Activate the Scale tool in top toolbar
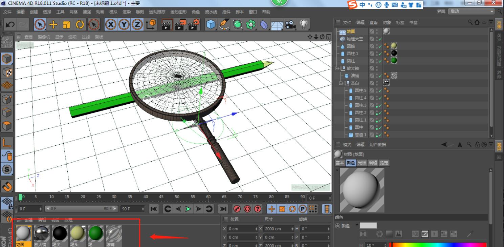 point(67,24)
